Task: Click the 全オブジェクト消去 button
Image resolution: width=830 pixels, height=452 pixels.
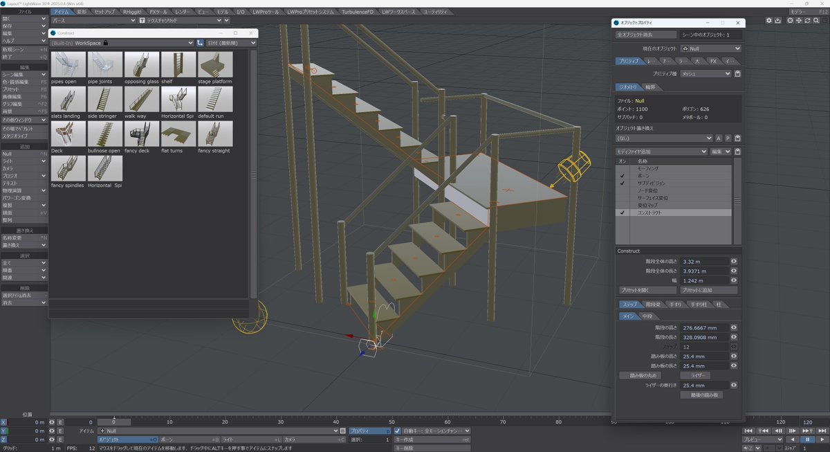Action: point(646,34)
